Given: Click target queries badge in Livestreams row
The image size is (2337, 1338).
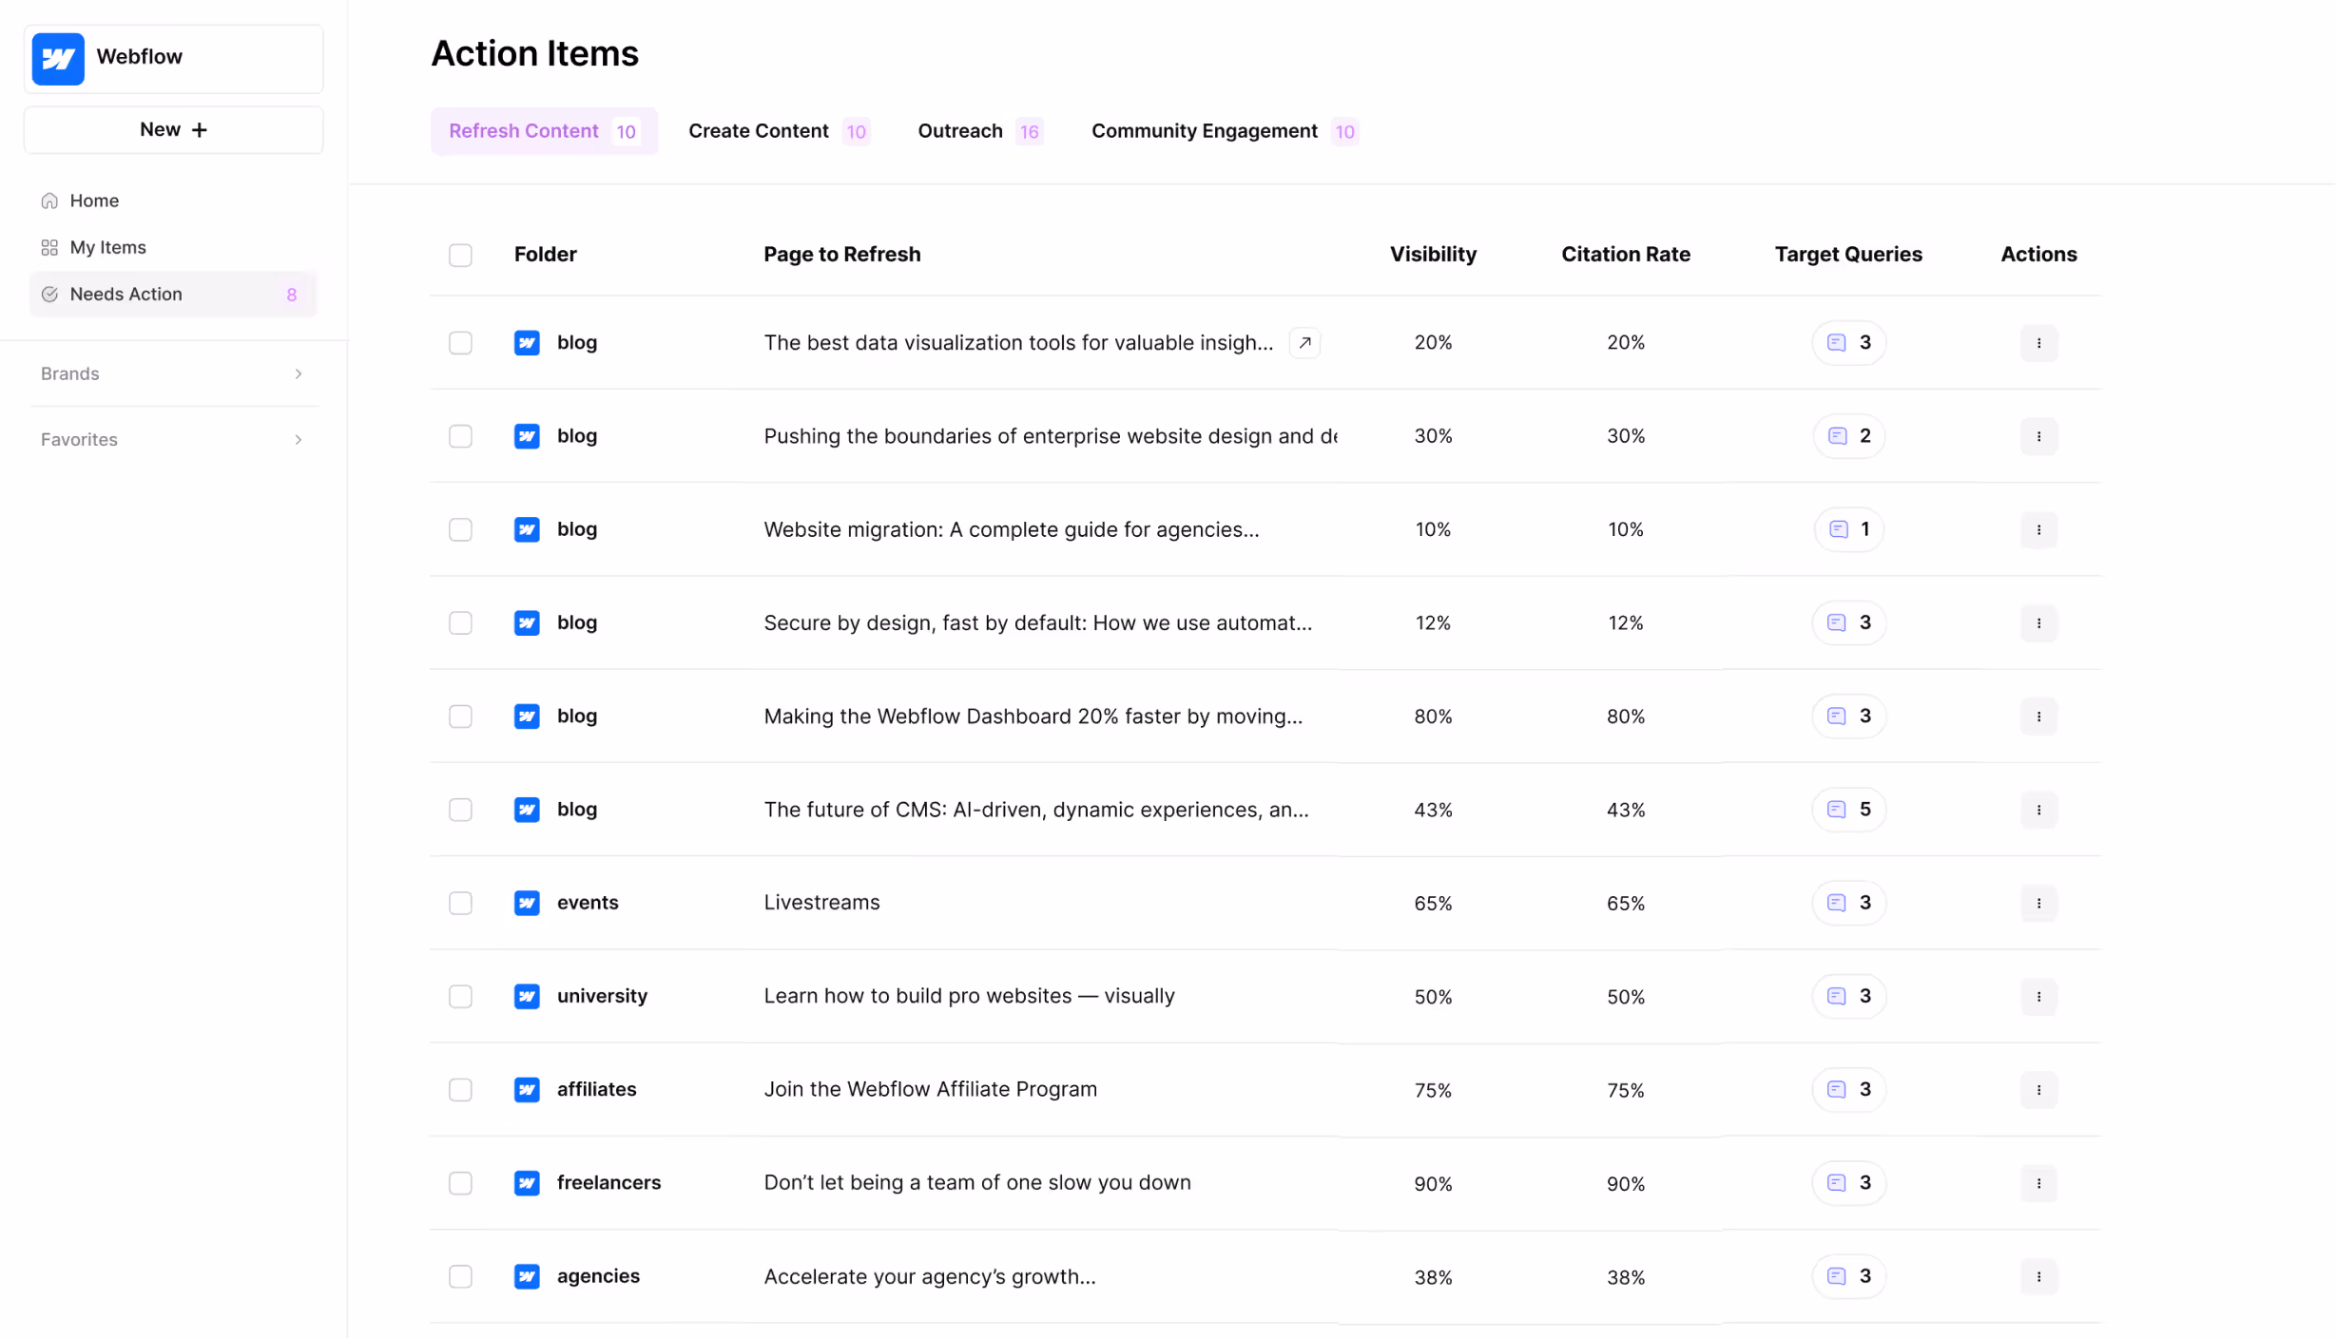Looking at the screenshot, I should pos(1848,903).
